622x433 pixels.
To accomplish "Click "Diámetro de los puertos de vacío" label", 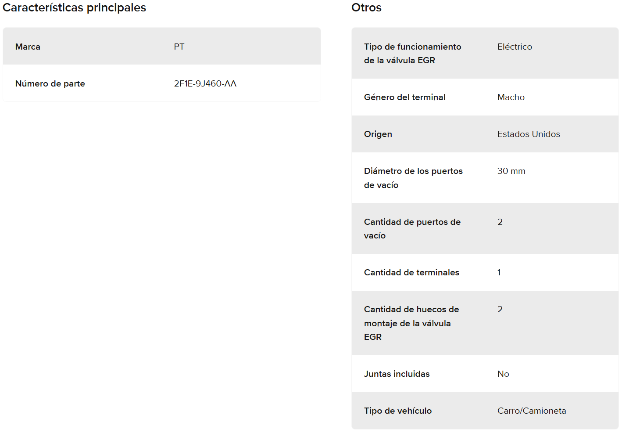I will click(413, 178).
